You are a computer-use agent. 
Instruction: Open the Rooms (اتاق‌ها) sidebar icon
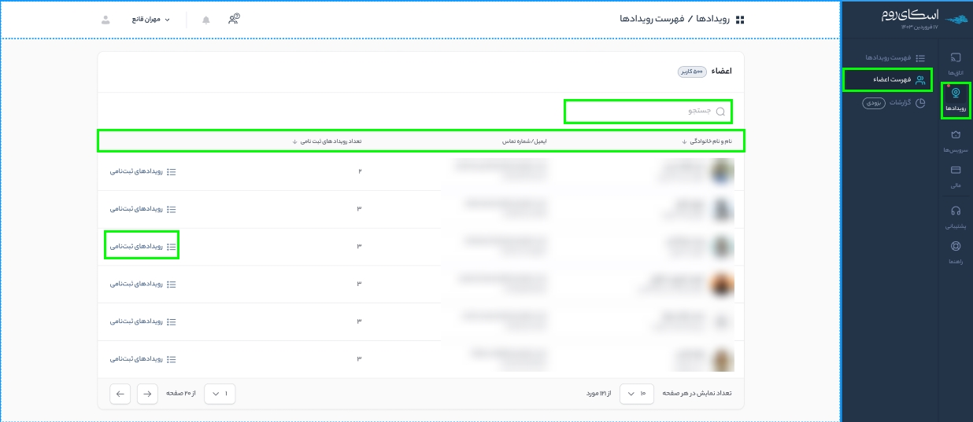click(x=956, y=62)
